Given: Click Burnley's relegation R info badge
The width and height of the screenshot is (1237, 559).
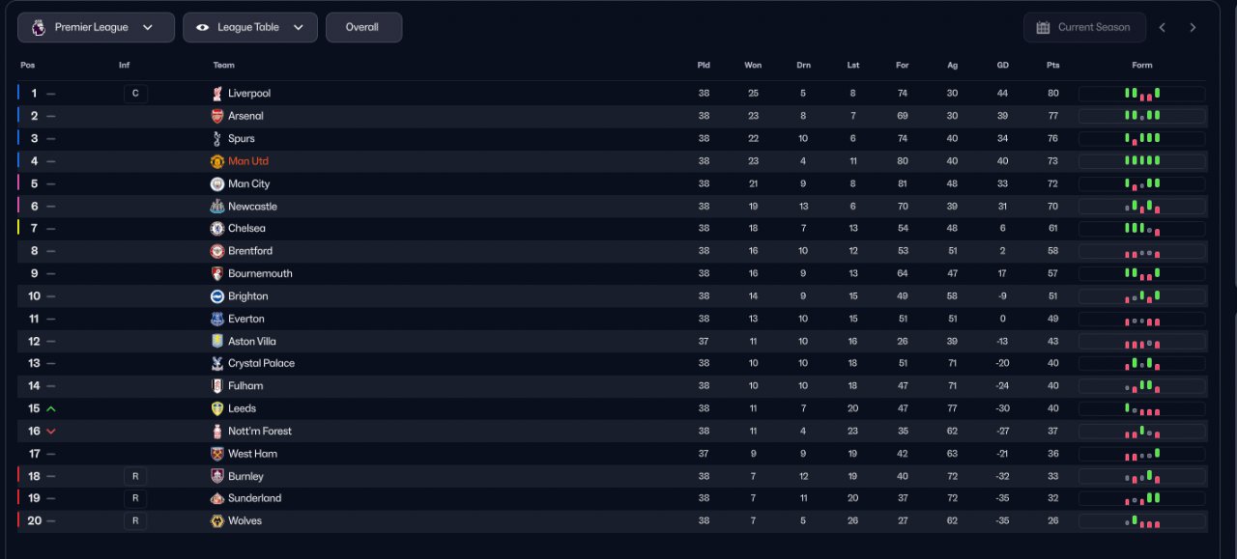Looking at the screenshot, I should pos(135,476).
